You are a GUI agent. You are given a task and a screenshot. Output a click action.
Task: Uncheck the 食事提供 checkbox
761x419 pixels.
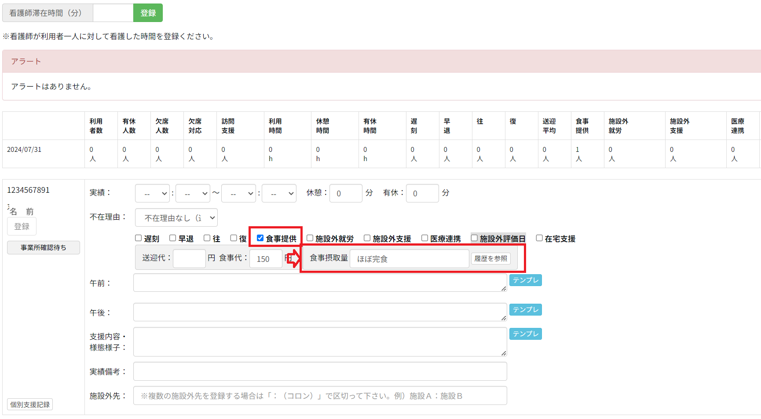pyautogui.click(x=260, y=238)
